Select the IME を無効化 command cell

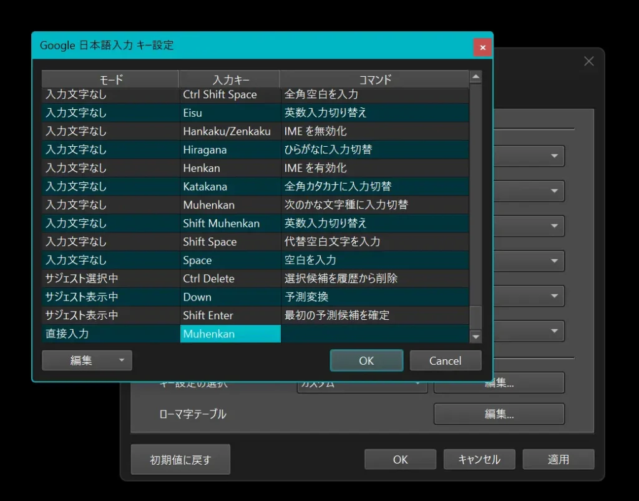(x=375, y=131)
